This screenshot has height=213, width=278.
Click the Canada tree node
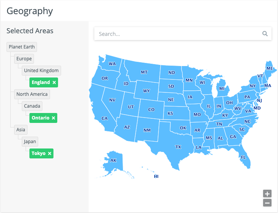point(32,106)
